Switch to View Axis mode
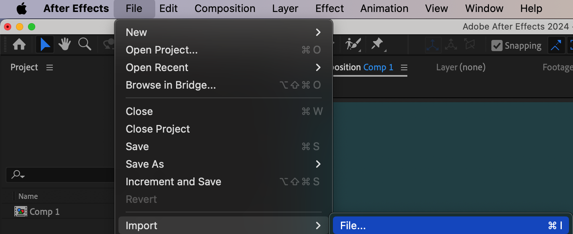 470,45
